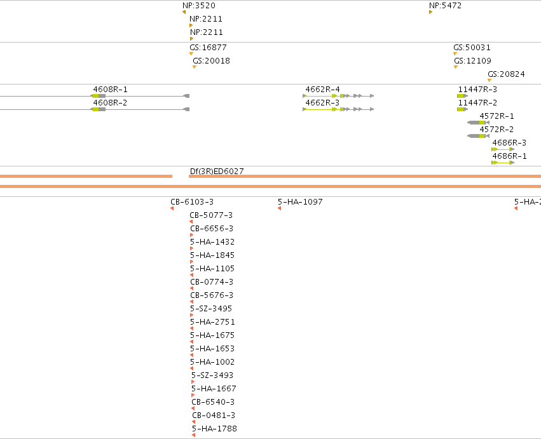Click the 4608R-2 transcript glyph
Viewport: 541px width, 439px height.
coord(95,109)
